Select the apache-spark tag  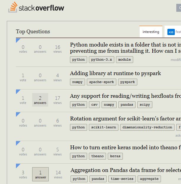pos(102,82)
